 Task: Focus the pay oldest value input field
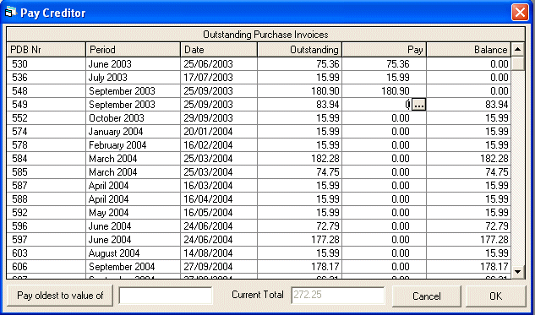click(x=166, y=296)
